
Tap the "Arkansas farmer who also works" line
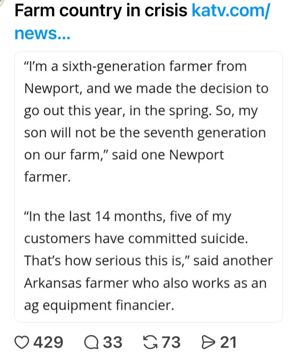[x=145, y=283]
